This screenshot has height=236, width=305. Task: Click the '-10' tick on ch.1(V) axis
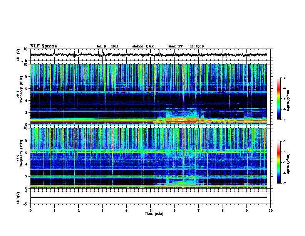(x=25, y=61)
